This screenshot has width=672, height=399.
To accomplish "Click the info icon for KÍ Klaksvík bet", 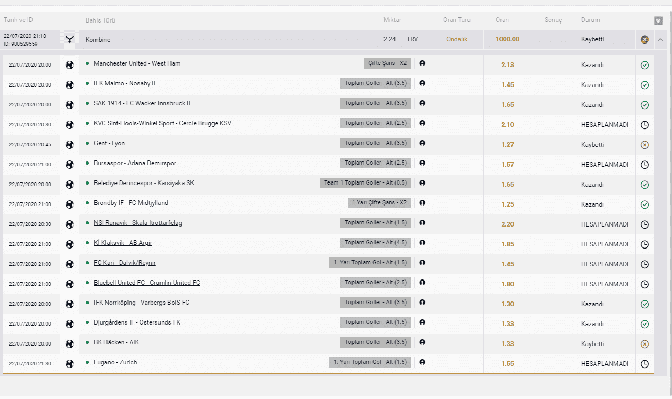I will coord(422,243).
